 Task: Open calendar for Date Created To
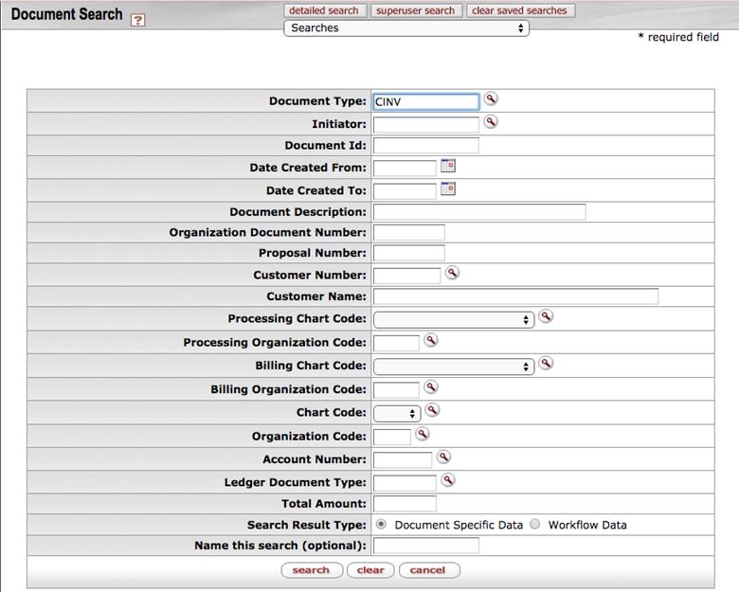(448, 189)
